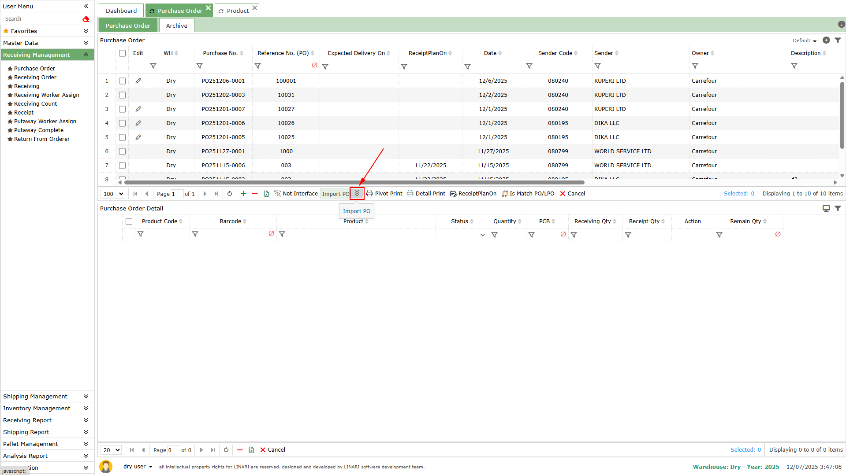Open the info icon at top right
Viewport: 846px width, 475px height.
(x=841, y=25)
